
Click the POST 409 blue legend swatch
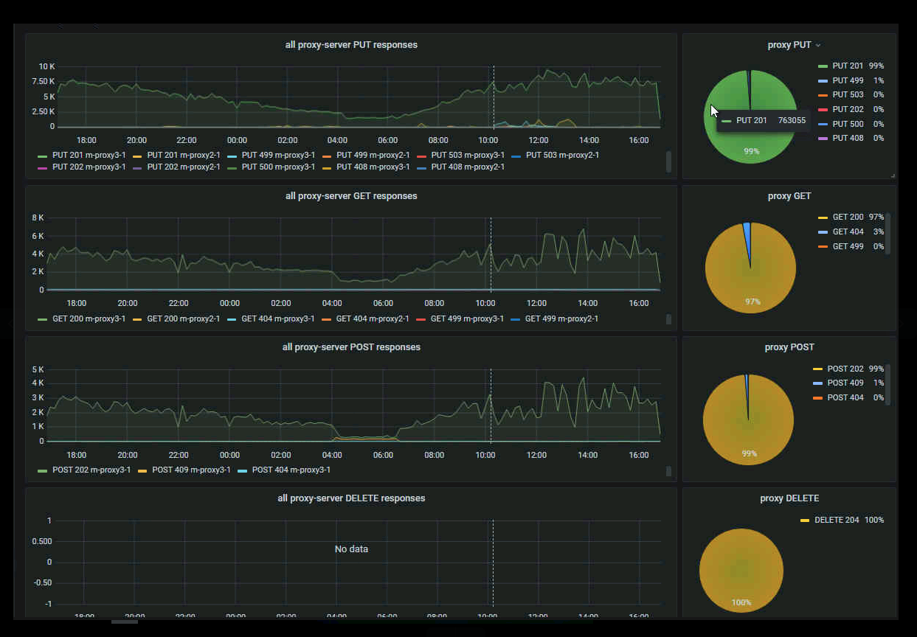(817, 383)
